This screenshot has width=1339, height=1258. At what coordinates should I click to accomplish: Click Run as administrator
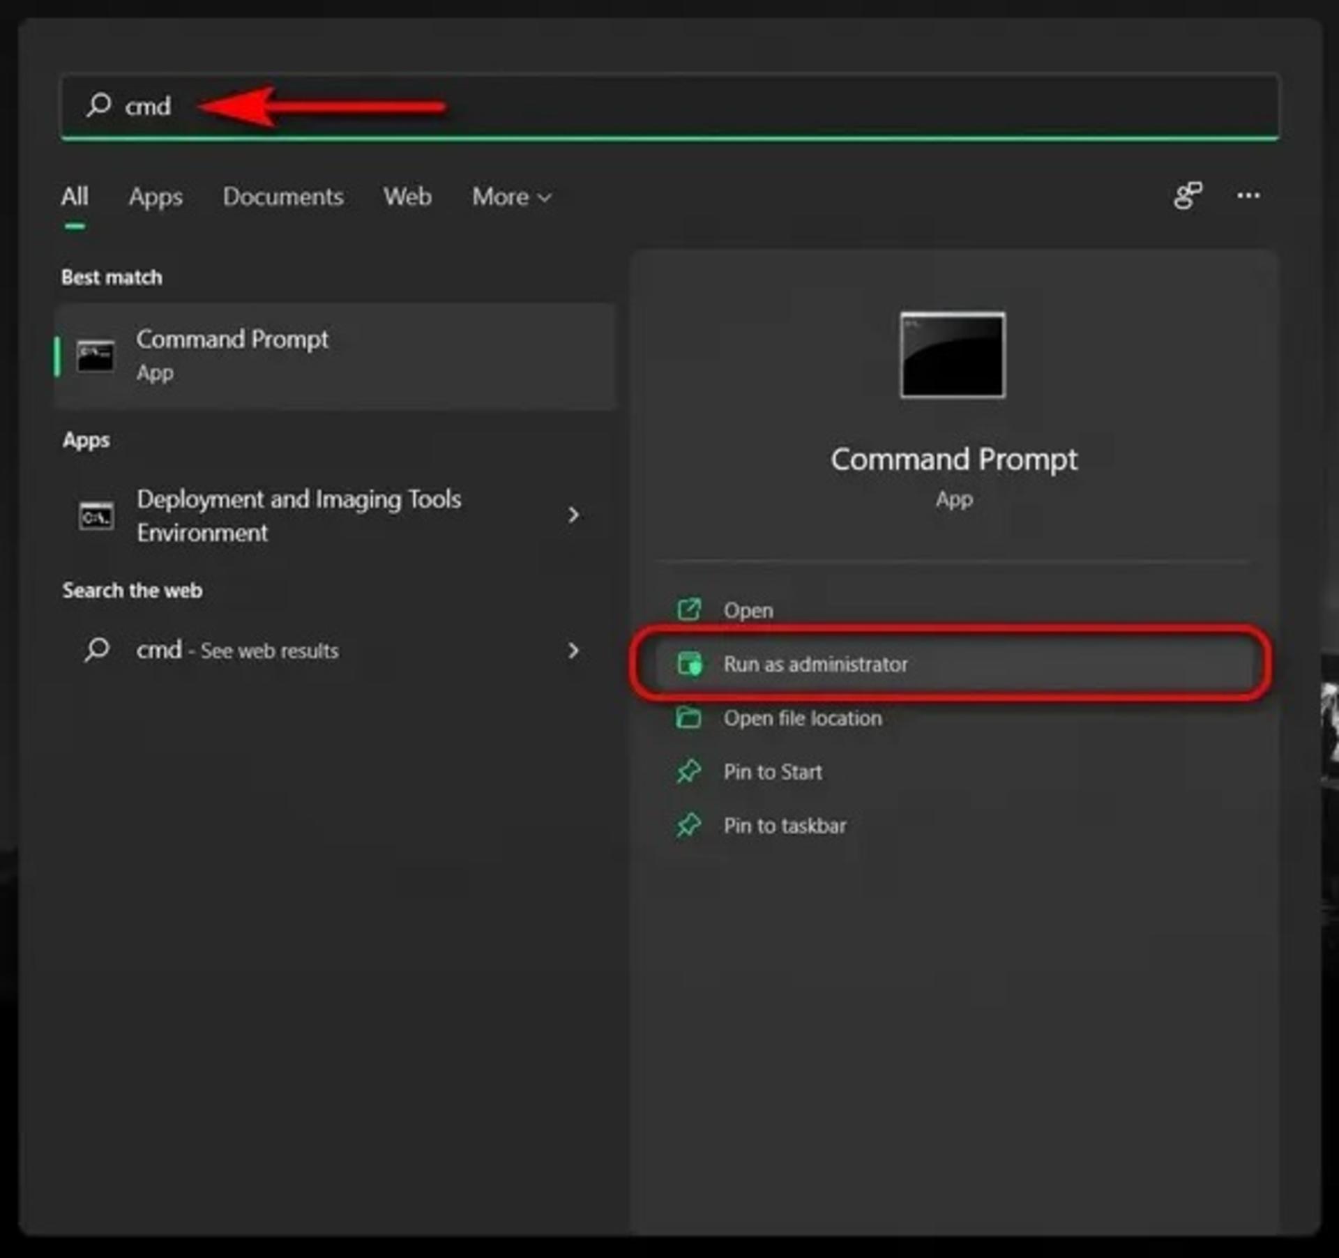click(x=953, y=664)
